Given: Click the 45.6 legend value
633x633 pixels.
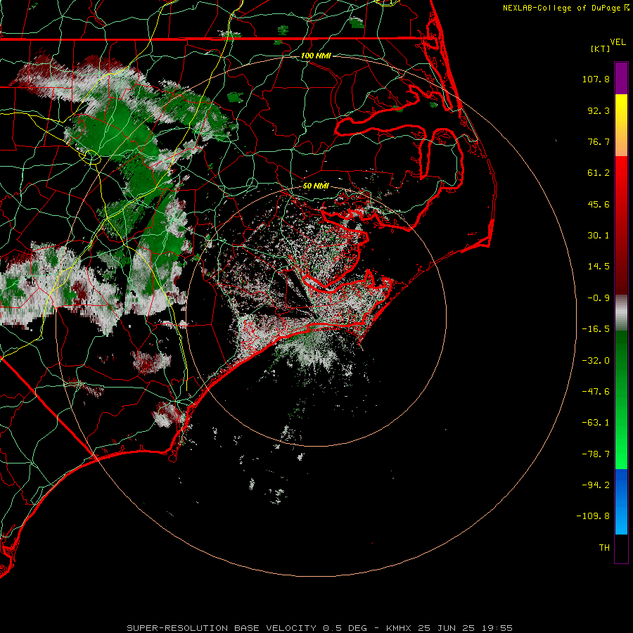Looking at the screenshot, I should 599,204.
